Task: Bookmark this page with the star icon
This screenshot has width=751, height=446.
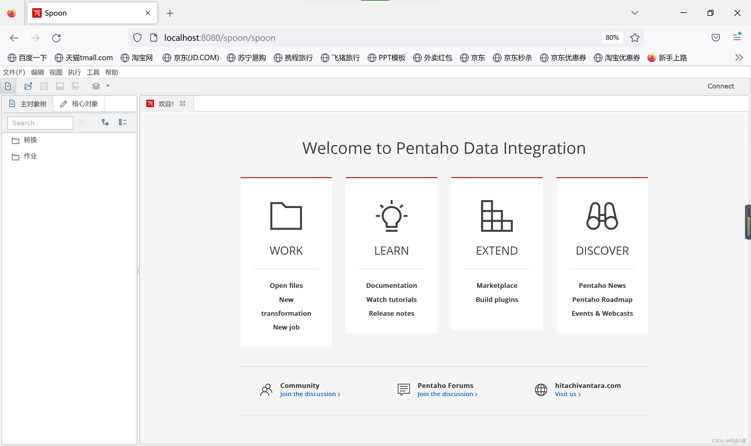Action: [x=635, y=38]
